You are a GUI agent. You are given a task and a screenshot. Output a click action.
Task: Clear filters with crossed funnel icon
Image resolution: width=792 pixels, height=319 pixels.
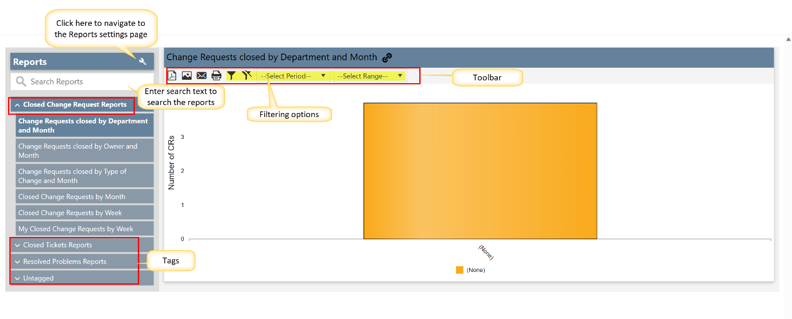coord(247,75)
